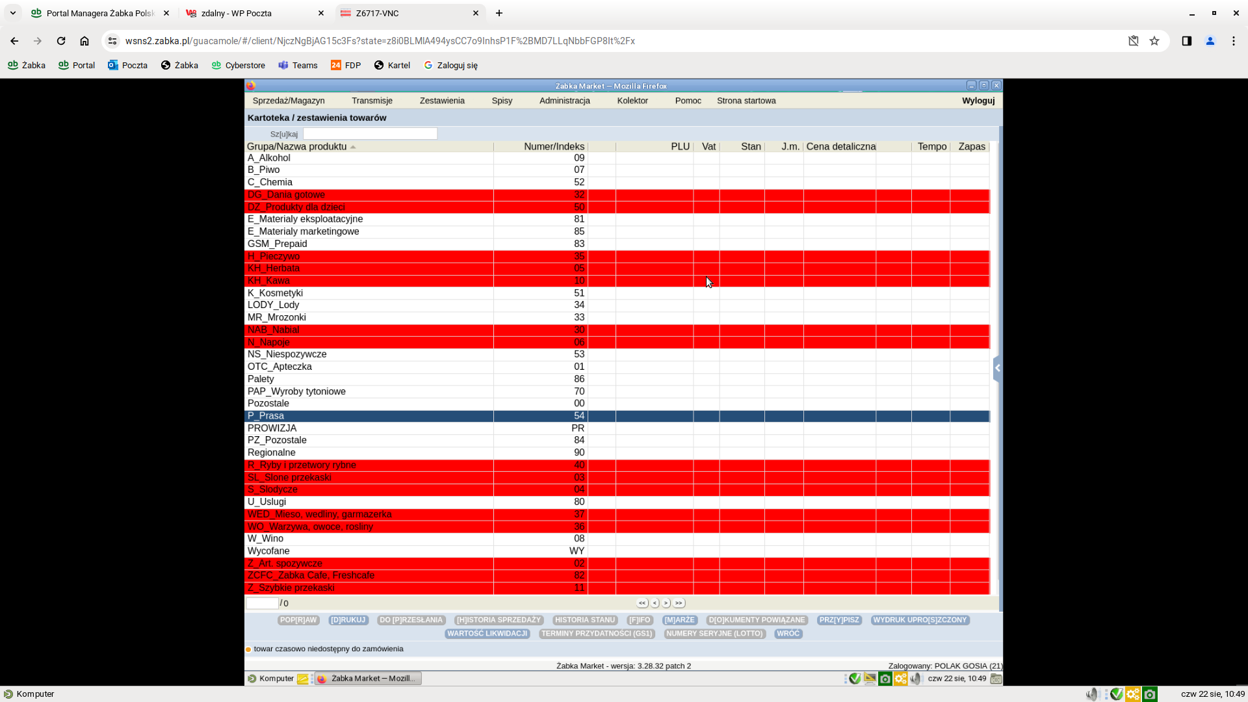1248x702 pixels.
Task: Open the Administracja menu
Action: [x=564, y=101]
